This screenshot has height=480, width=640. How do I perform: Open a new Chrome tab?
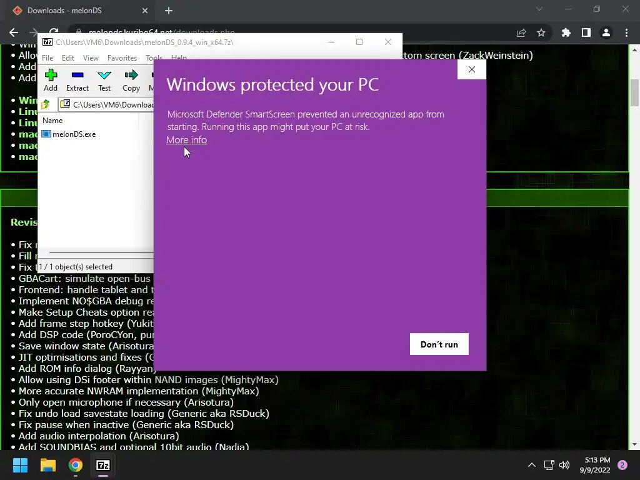click(169, 11)
